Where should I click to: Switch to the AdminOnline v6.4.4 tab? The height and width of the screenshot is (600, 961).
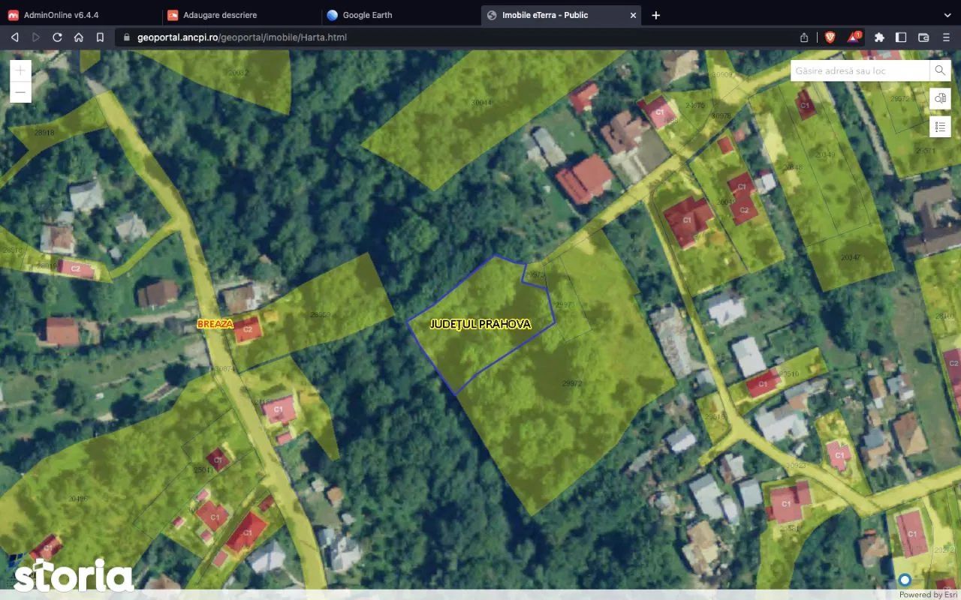pos(61,15)
